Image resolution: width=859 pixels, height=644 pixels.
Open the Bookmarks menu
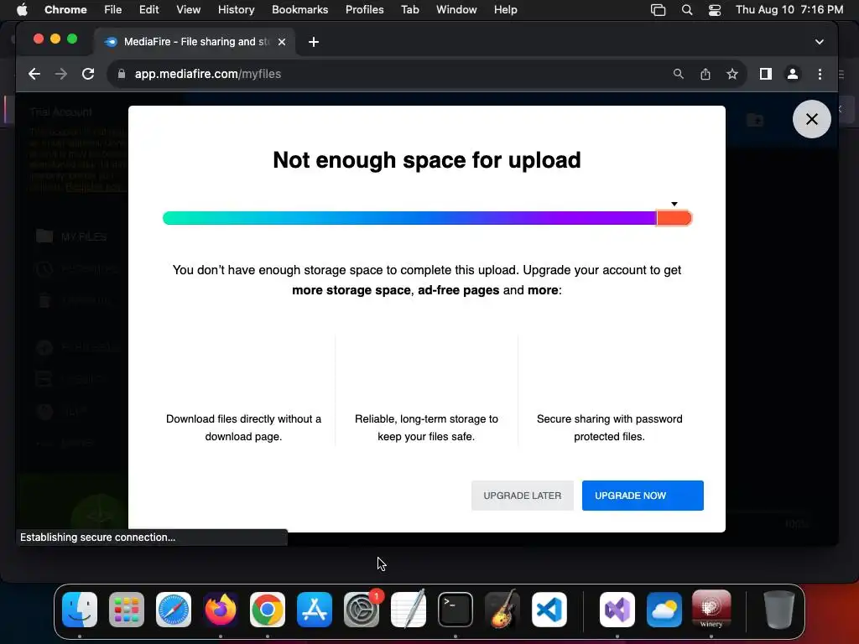coord(299,10)
